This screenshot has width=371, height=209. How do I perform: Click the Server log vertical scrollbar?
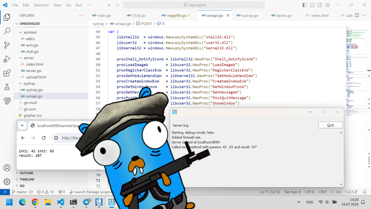(x=341, y=159)
